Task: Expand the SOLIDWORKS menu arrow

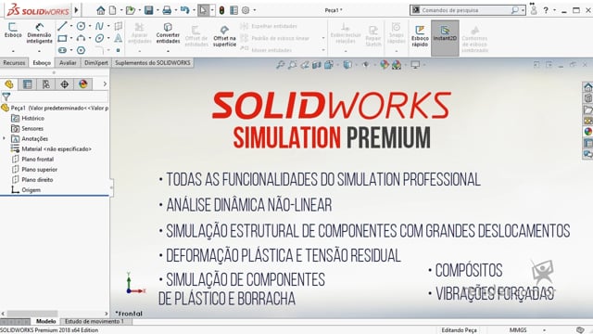Action: (x=76, y=10)
